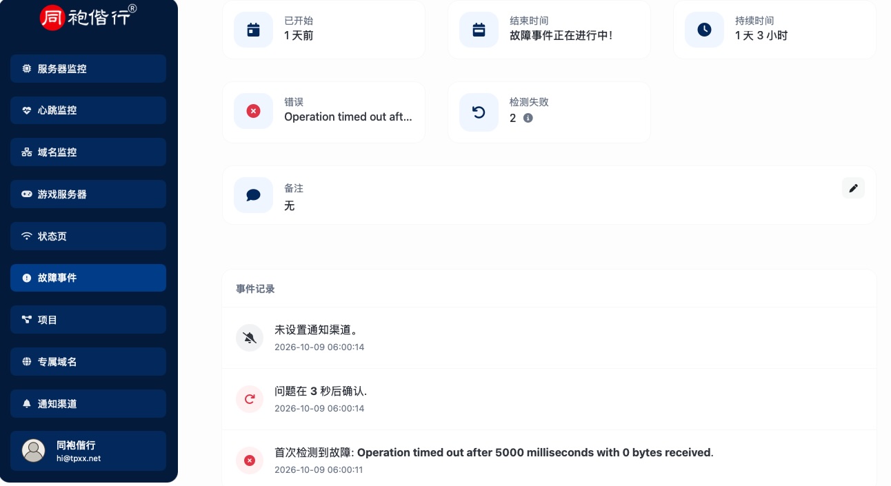Image resolution: width=891 pixels, height=486 pixels.
Task: Click the bell icon of 通知渠道
Action: [27, 404]
